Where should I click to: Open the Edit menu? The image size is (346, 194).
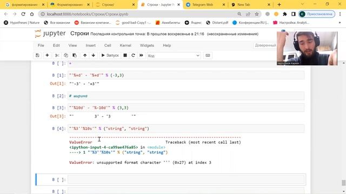point(56,45)
